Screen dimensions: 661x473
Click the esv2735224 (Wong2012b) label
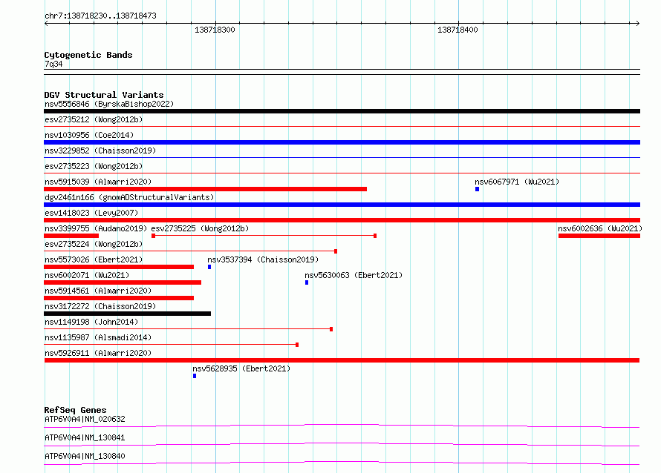coord(94,244)
